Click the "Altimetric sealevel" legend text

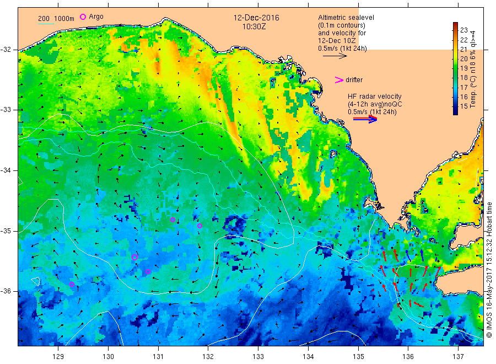pyautogui.click(x=346, y=18)
